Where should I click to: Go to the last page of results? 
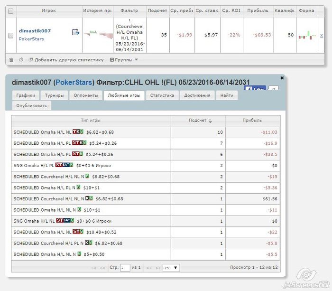pyautogui.click(x=158, y=268)
